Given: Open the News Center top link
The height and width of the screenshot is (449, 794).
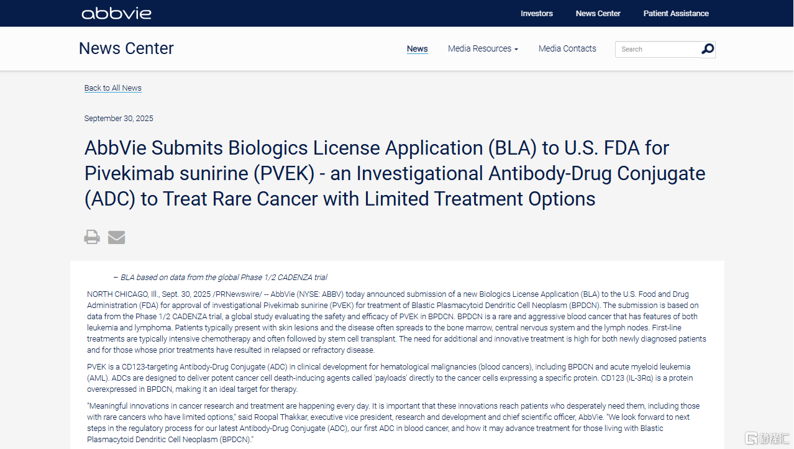Looking at the screenshot, I should pyautogui.click(x=598, y=13).
